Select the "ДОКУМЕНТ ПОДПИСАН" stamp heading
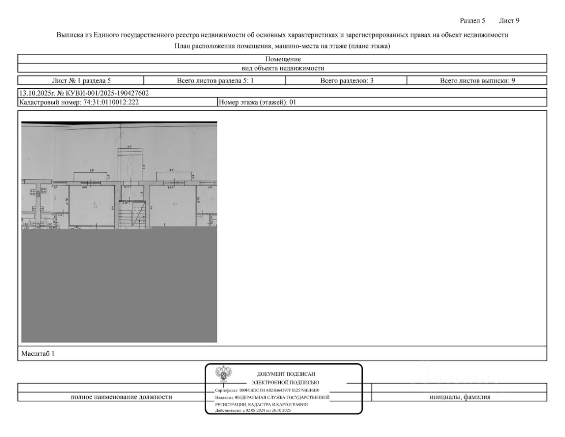This screenshot has height=437, width=565. coord(286,374)
